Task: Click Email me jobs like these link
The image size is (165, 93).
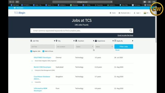Action: tap(125, 35)
